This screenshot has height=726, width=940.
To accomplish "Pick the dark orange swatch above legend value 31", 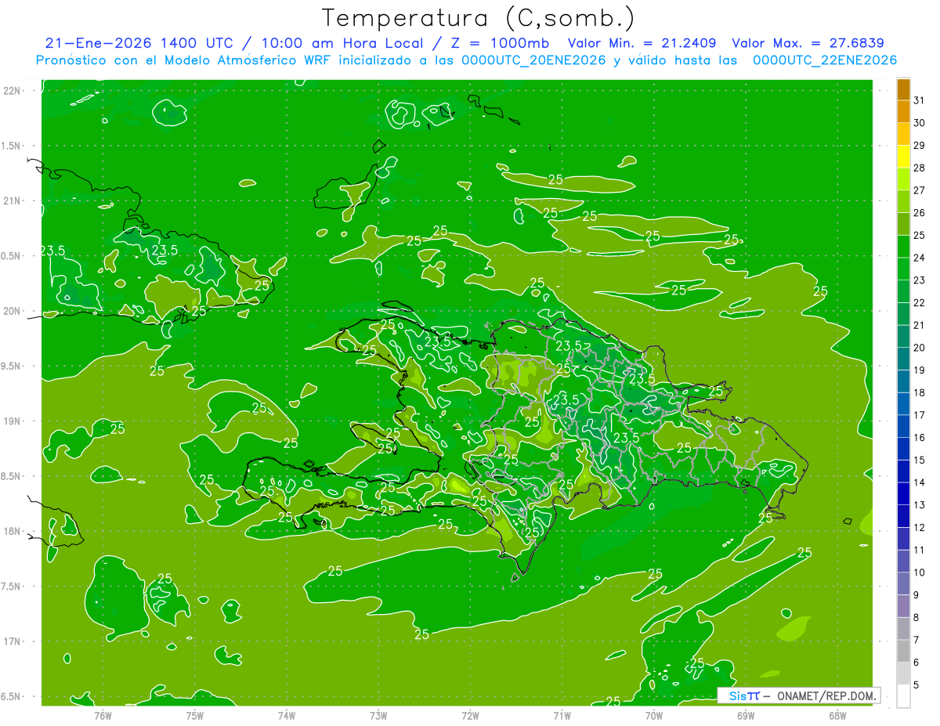I will click(x=903, y=89).
